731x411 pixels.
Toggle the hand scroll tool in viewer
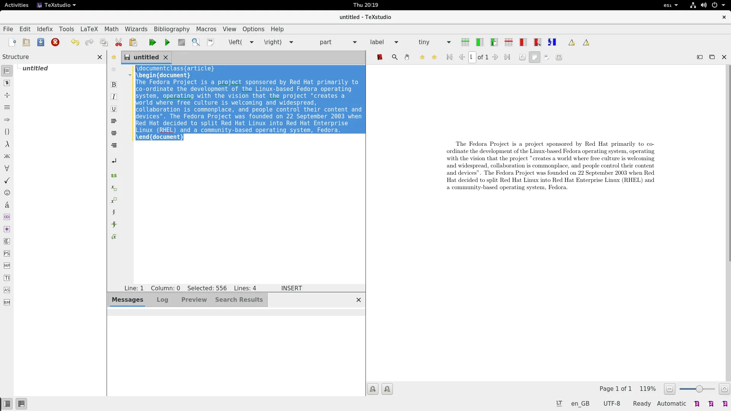407,57
